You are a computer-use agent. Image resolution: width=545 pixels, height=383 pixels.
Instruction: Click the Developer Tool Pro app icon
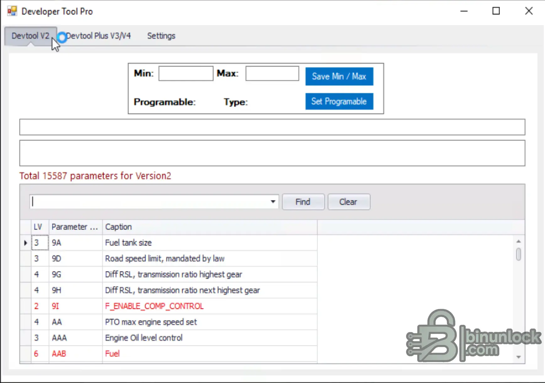12,11
